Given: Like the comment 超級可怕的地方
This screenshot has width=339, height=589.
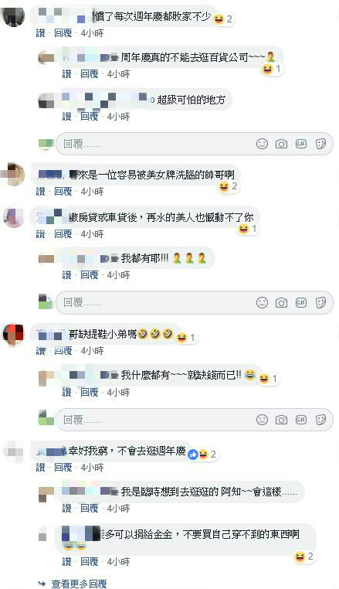Looking at the screenshot, I should [67, 117].
